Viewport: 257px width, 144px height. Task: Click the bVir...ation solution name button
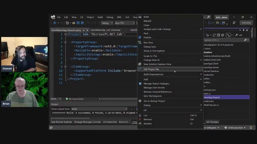[x=221, y=17]
